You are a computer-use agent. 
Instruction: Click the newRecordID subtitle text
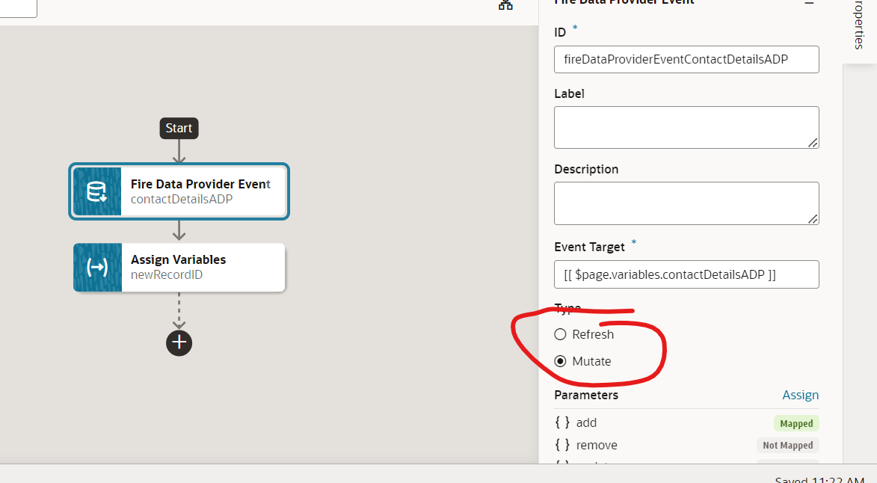coord(167,274)
